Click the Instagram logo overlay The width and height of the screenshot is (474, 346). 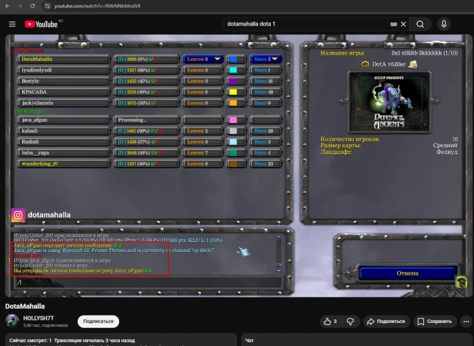[18, 215]
